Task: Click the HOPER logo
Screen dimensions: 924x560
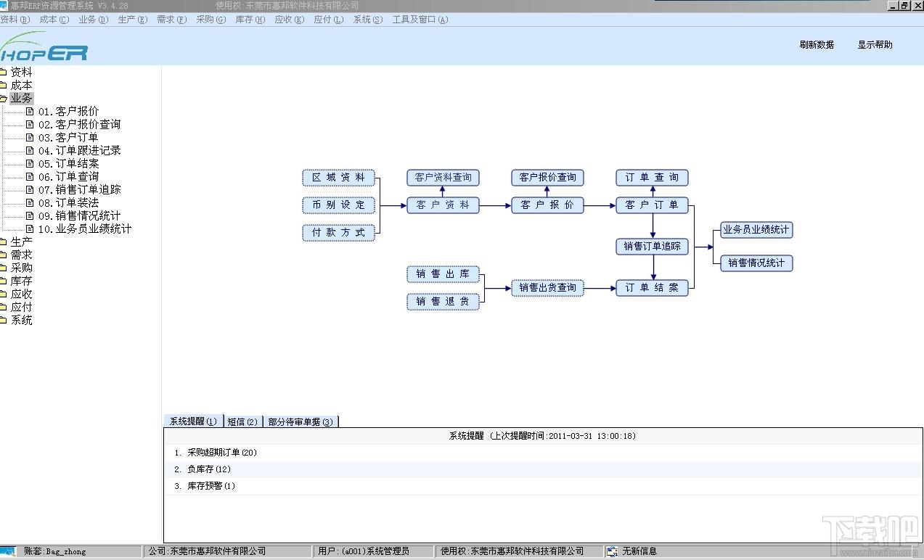Action: pyautogui.click(x=44, y=48)
